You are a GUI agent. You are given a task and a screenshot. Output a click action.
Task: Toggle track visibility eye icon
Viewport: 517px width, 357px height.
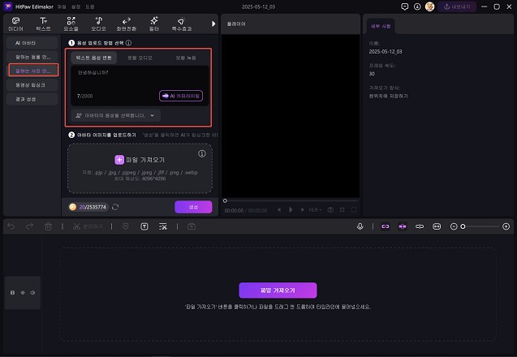click(23, 291)
